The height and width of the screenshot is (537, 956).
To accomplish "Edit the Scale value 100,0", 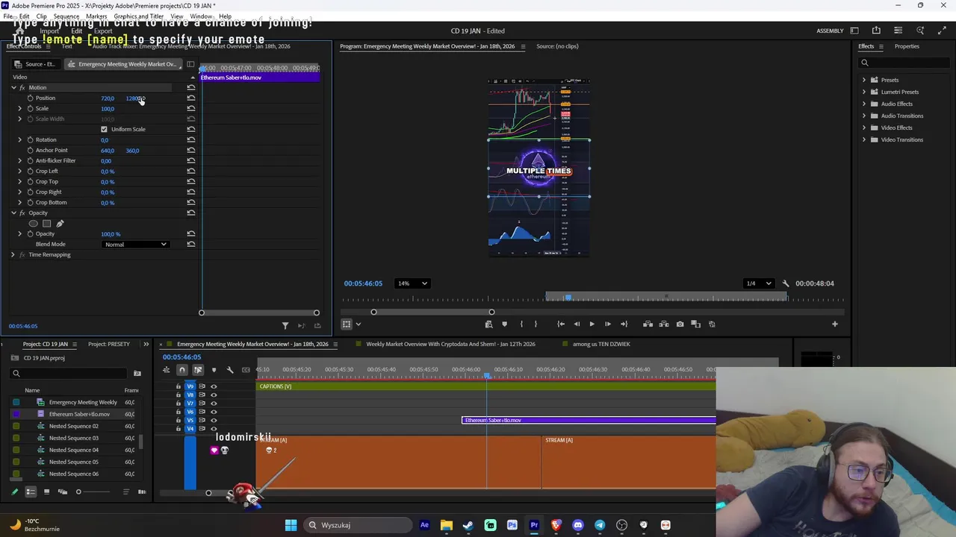I will [108, 109].
